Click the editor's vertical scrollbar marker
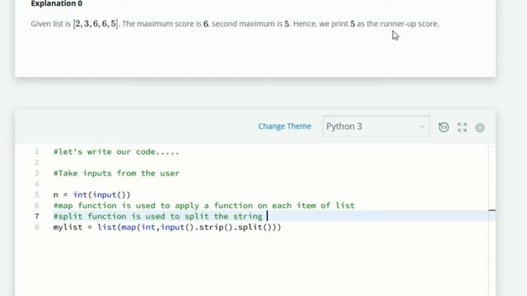 click(492, 210)
